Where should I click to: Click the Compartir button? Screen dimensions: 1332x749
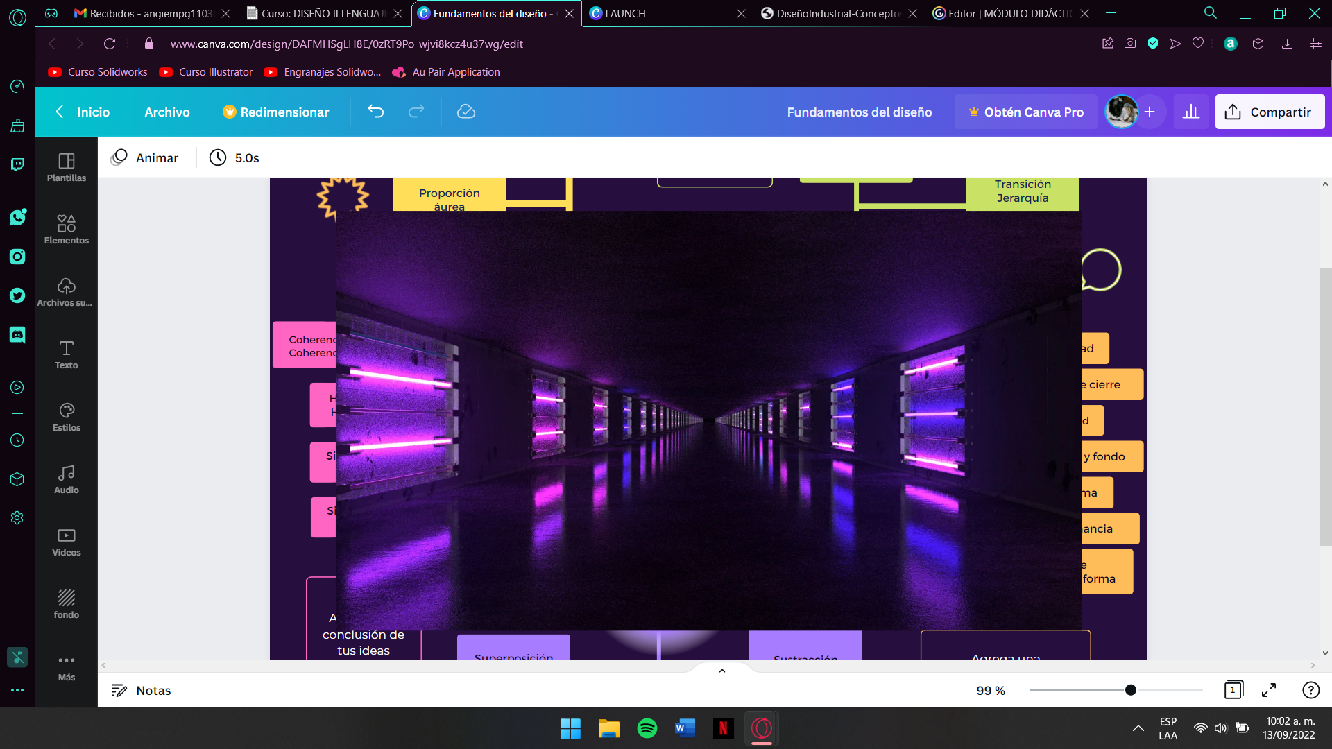1270,112
